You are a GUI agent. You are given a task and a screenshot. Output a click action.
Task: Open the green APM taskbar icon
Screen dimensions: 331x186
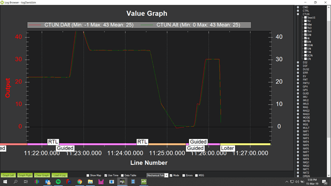click(x=143, y=182)
